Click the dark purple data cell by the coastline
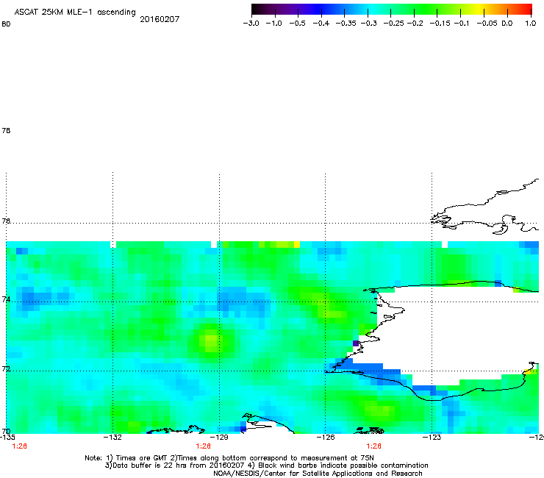Screen dimensions: 544x478 356,343
